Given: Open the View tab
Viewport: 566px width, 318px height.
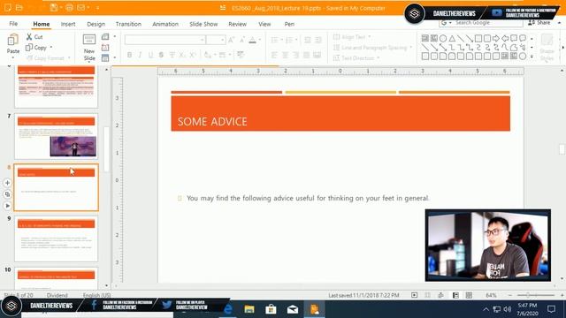Looking at the screenshot, I should [264, 24].
